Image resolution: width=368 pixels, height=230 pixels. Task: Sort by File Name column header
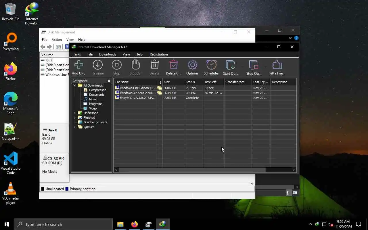pos(135,82)
